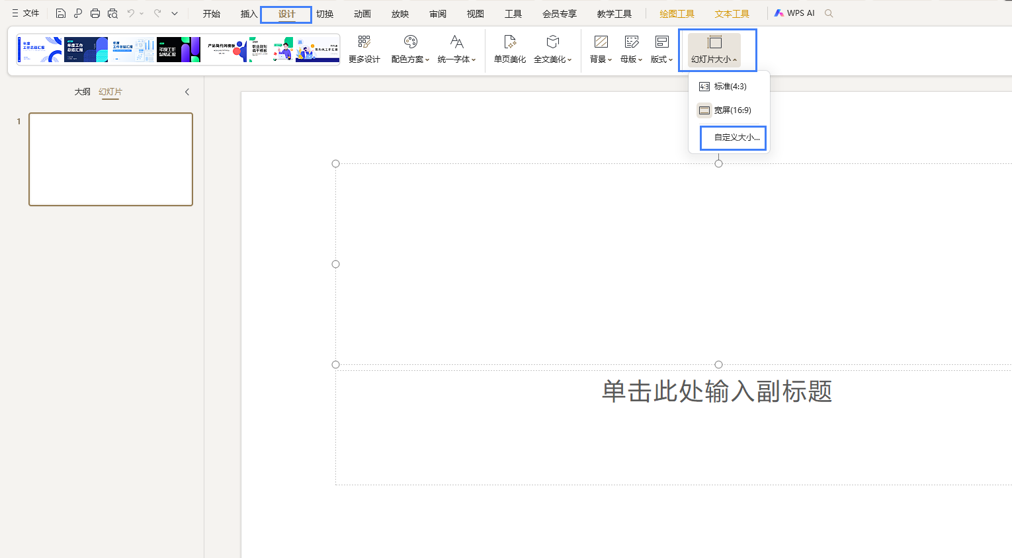Screen dimensions: 1012x558
Task: Open the 放映 slideshow tab
Action: click(400, 14)
